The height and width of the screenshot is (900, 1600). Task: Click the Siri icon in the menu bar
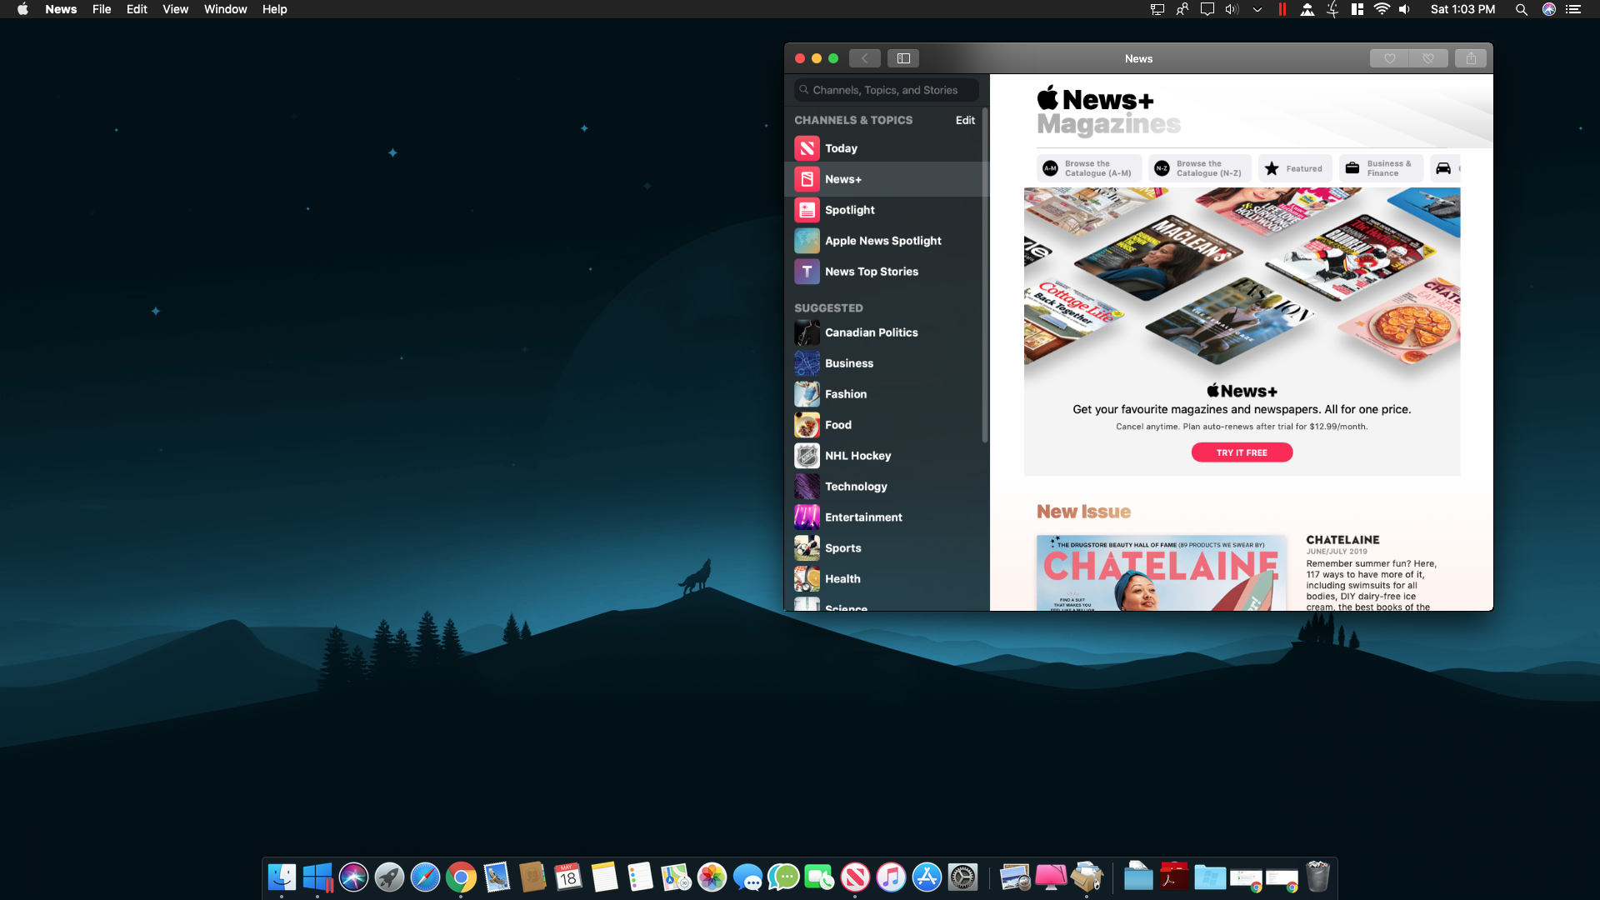click(1549, 9)
